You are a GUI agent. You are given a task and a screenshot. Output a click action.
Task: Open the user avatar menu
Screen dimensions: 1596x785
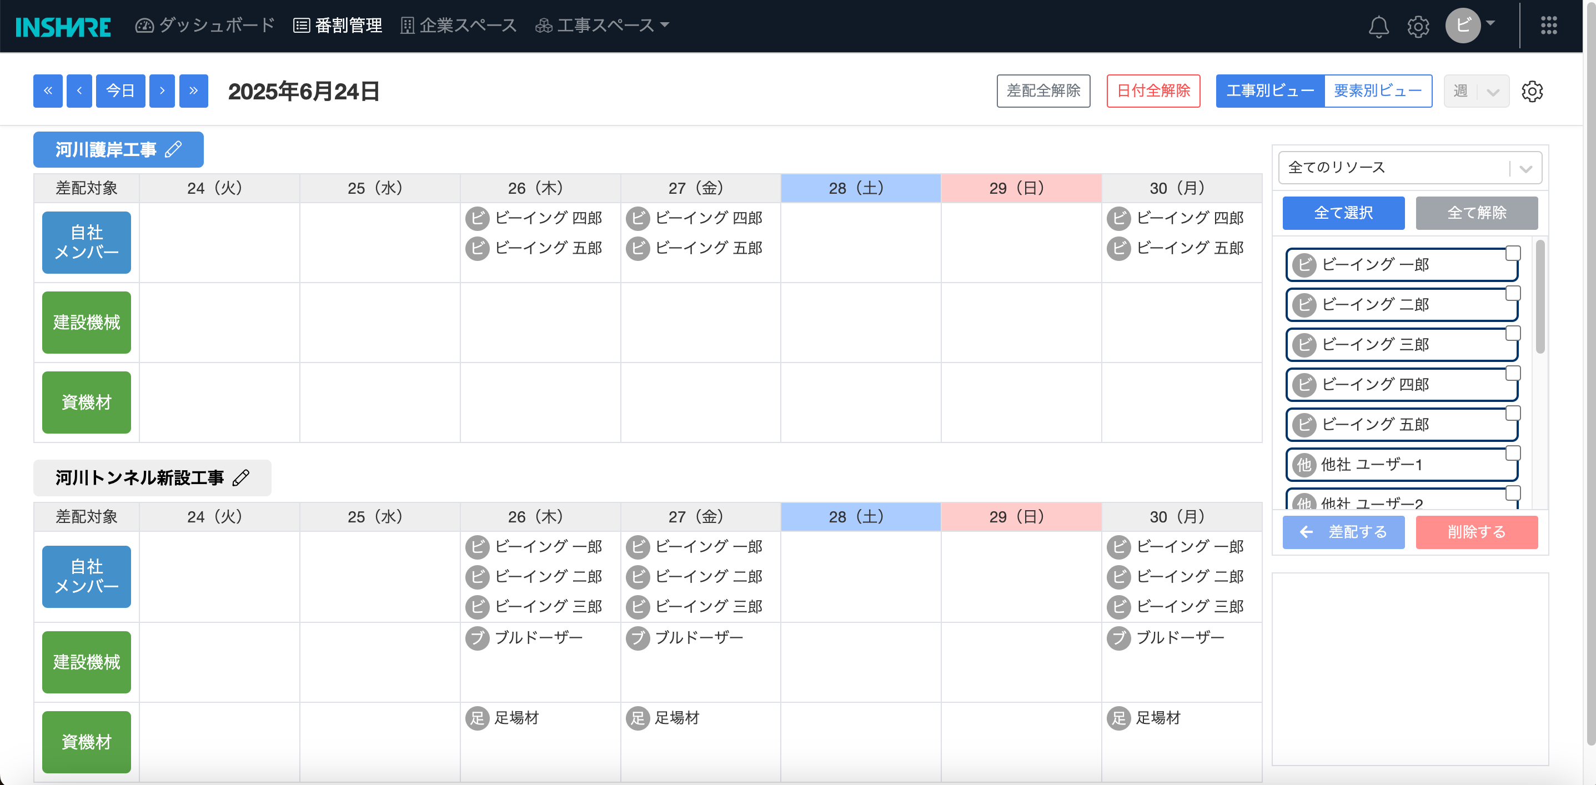tap(1469, 26)
